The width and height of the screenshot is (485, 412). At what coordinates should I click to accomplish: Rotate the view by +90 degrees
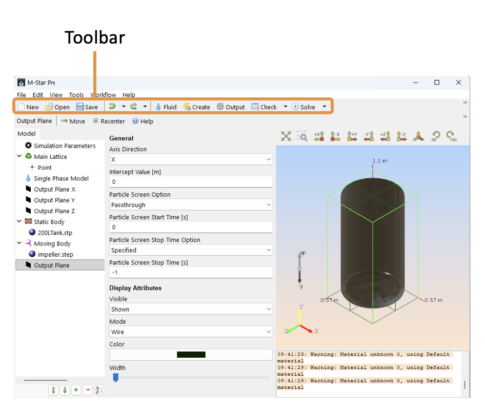(451, 136)
